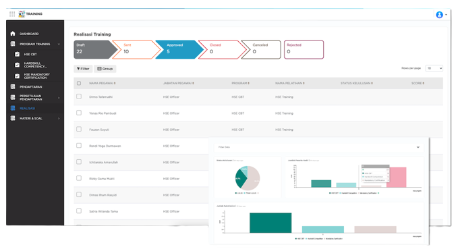Click the Filter button
The width and height of the screenshot is (456, 249).
click(83, 69)
